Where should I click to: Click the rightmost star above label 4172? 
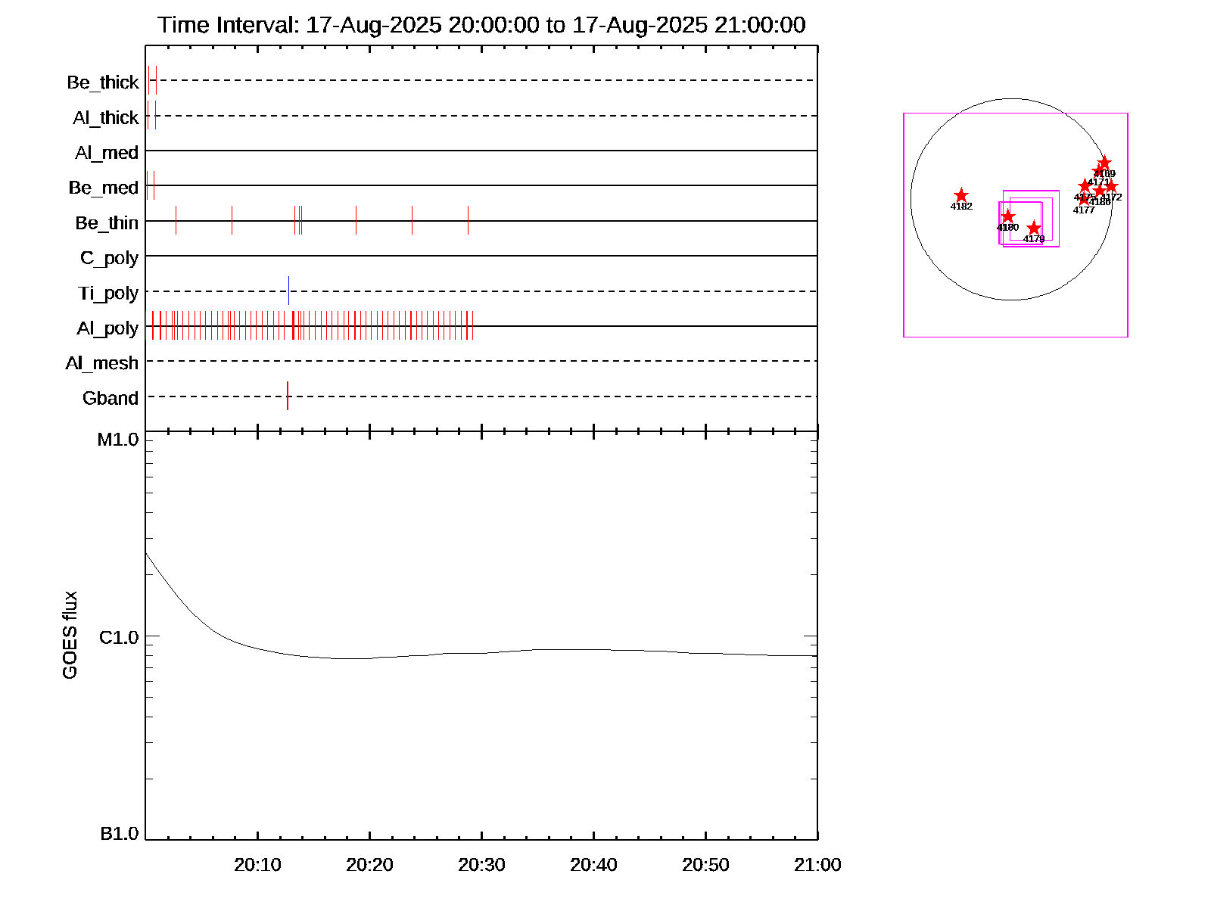1111,187
